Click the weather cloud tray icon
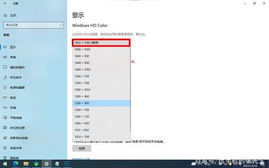 point(193,164)
